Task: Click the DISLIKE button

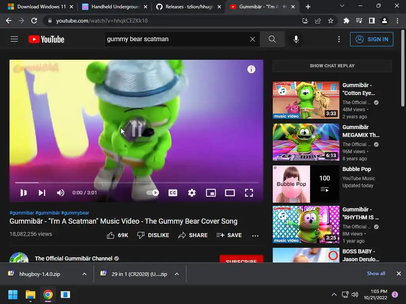Action: [x=153, y=235]
